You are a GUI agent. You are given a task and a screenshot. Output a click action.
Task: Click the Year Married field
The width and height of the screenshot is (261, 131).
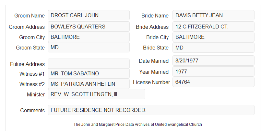point(213,71)
